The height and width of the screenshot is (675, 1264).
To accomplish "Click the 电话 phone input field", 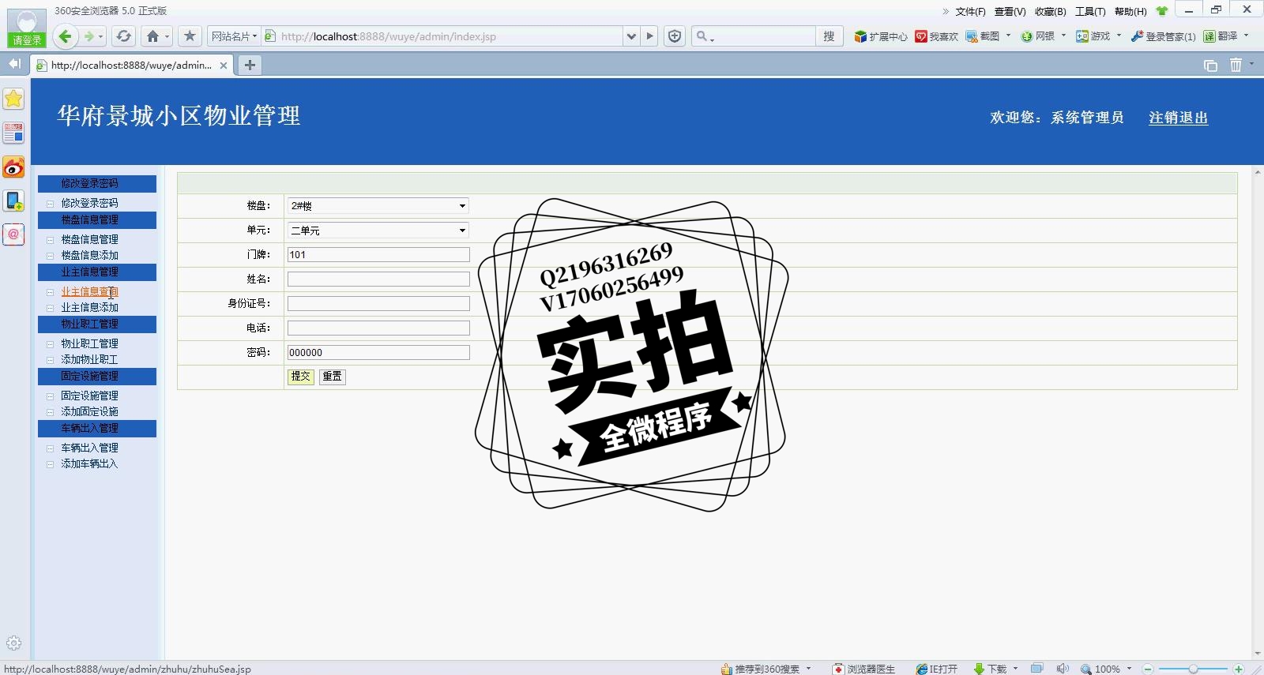I will (x=378, y=328).
